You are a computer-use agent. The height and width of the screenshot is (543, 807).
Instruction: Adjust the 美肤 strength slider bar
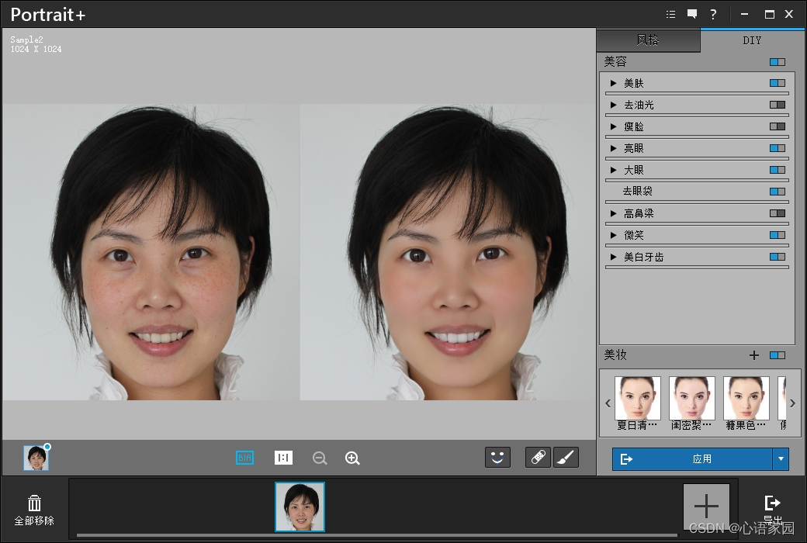click(x=697, y=93)
